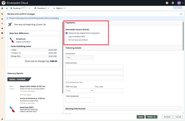Image resolution: width=185 pixels, height=121 pixels.
Task: Open the IT/BT fare type dropdown
Action: 80,91
